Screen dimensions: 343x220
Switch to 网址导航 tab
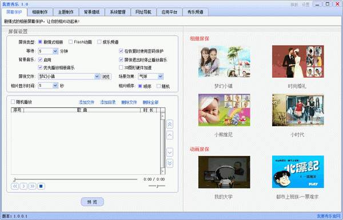click(x=143, y=12)
